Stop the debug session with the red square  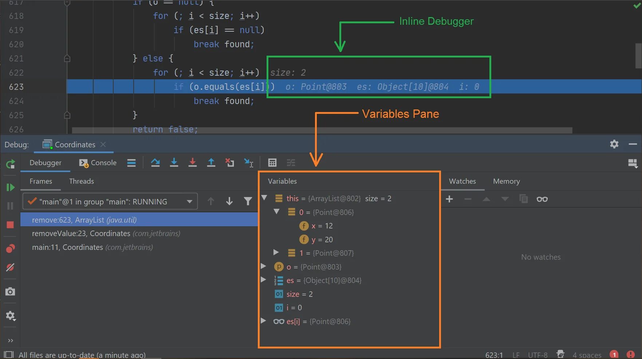[10, 225]
